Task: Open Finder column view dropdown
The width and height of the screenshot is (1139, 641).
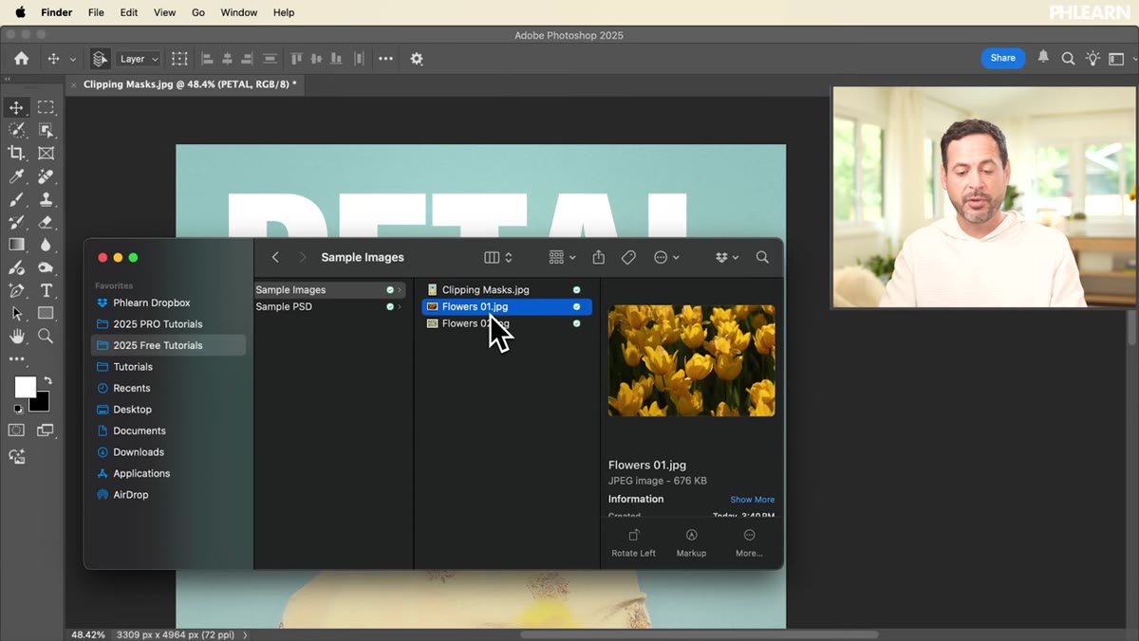Action: pos(498,257)
